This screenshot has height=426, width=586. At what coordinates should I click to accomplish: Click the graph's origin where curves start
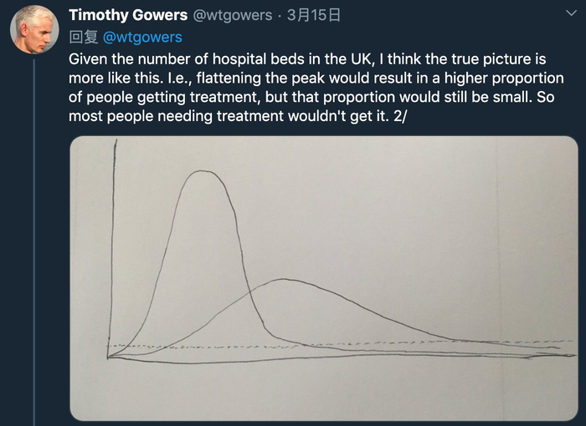(109, 357)
